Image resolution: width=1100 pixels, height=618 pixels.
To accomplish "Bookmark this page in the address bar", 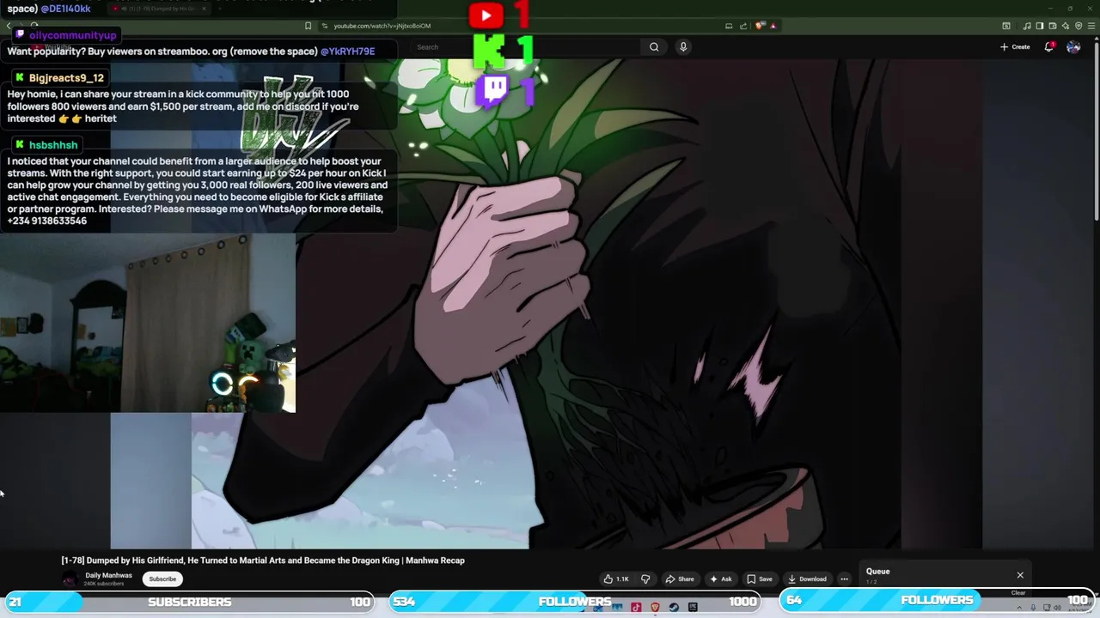I will pyautogui.click(x=308, y=26).
